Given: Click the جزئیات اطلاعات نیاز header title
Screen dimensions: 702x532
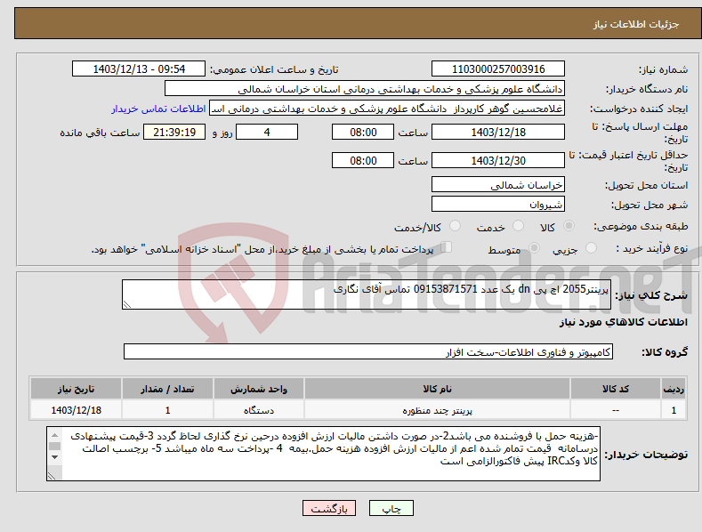Looking at the screenshot, I should click(x=636, y=24).
